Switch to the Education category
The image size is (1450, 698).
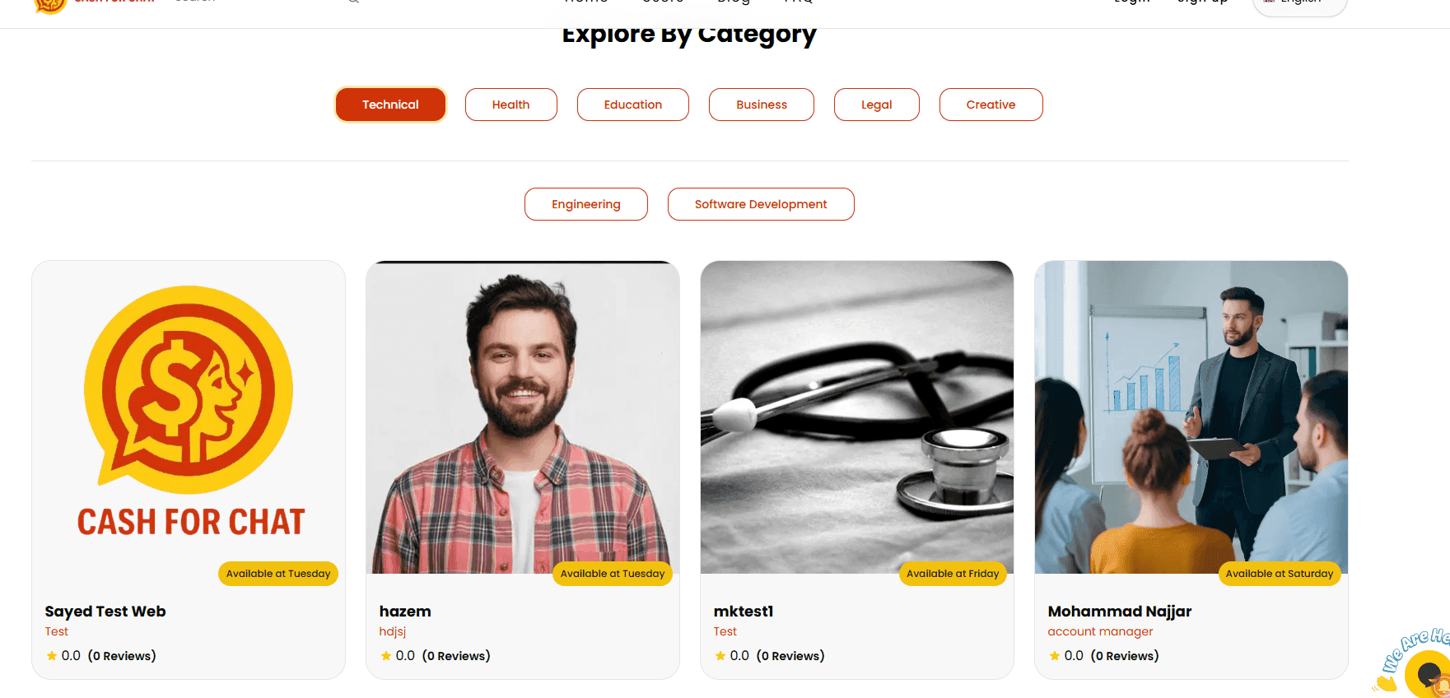(x=632, y=105)
